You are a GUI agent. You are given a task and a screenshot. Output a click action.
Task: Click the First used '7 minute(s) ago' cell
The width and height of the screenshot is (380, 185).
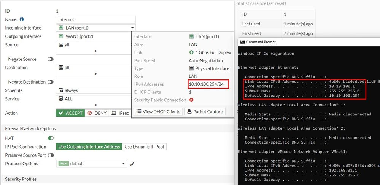pyautogui.click(x=298, y=33)
